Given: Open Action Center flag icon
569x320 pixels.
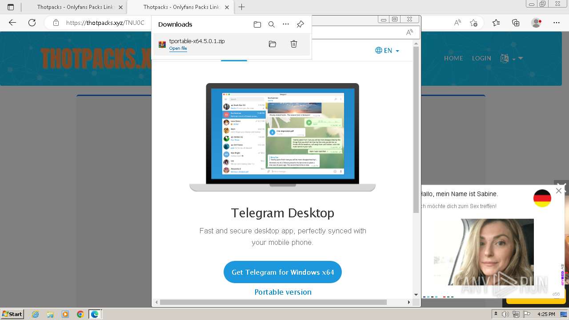Looking at the screenshot, I should [526, 314].
